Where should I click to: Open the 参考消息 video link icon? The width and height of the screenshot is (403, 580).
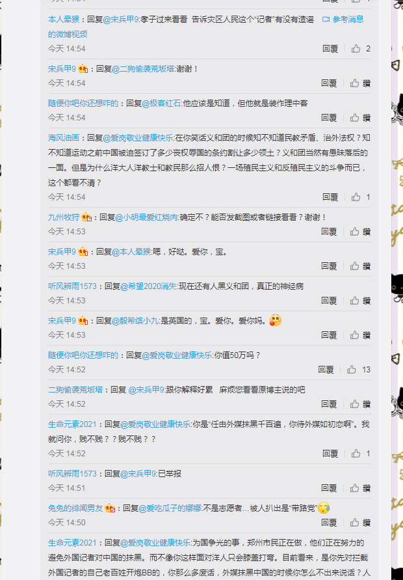click(326, 20)
